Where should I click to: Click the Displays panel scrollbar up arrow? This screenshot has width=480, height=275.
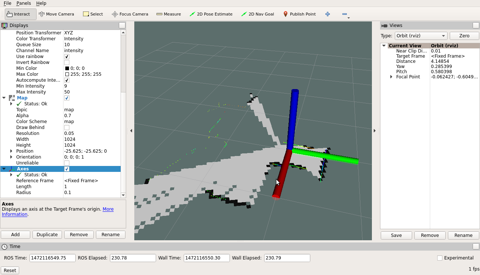(123, 33)
